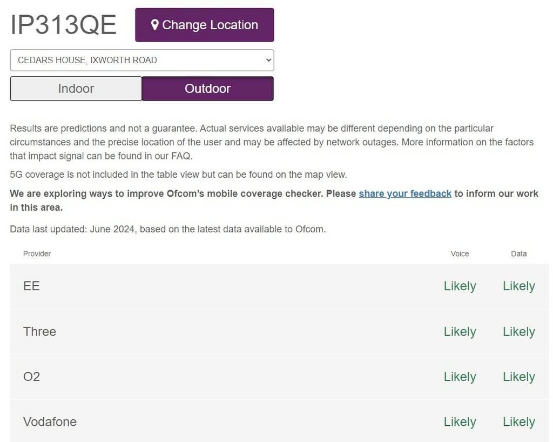
Task: Click Three's Data Likely status
Action: pos(518,331)
